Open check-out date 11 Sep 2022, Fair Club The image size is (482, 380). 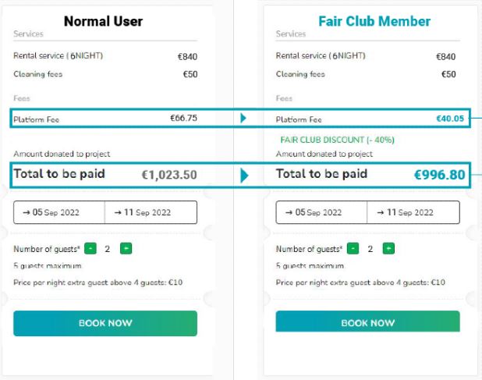pyautogui.click(x=413, y=212)
